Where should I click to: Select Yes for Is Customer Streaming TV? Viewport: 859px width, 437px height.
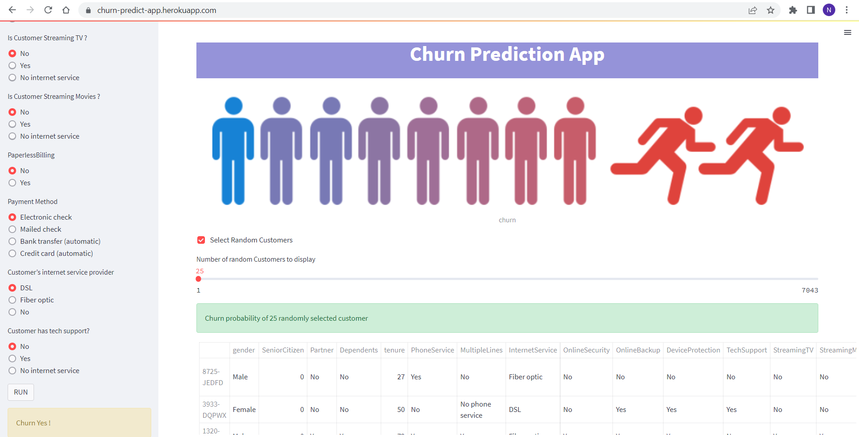[12, 65]
